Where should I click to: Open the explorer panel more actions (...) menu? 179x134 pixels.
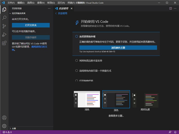[x=49, y=9]
